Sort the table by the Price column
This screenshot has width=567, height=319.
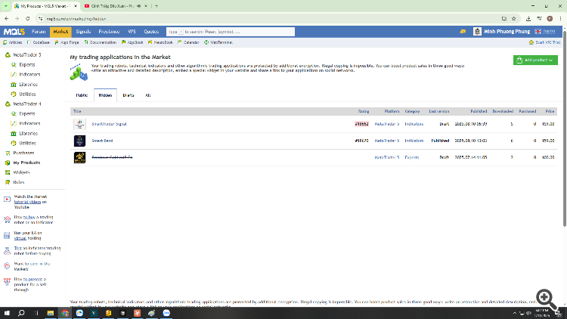[550, 111]
